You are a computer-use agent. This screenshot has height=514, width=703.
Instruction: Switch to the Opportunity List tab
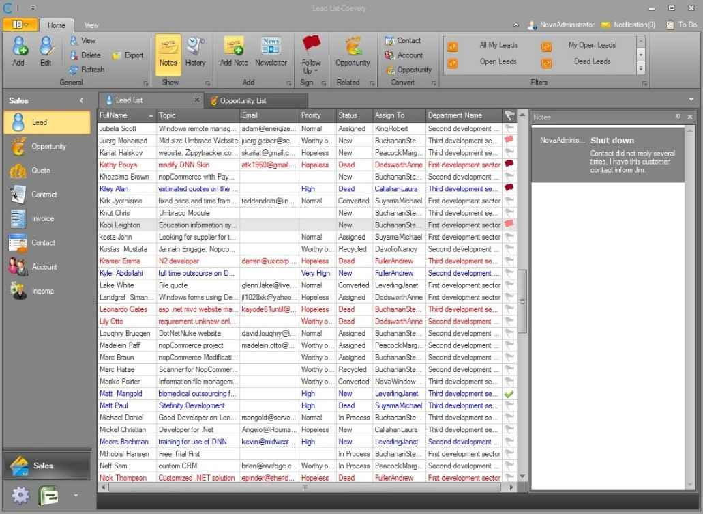pos(242,101)
